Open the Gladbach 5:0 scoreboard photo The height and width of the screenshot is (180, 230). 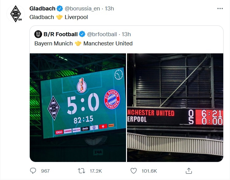[78, 107]
